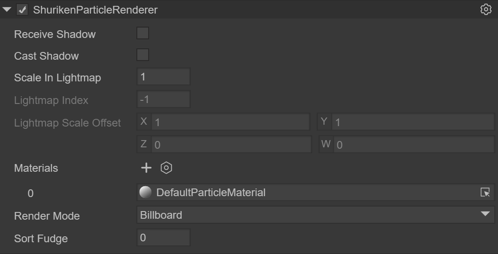Disable the ShurikenParticleRenderer component checkbox
Viewport: 498px width, 254px height.
(22, 9)
